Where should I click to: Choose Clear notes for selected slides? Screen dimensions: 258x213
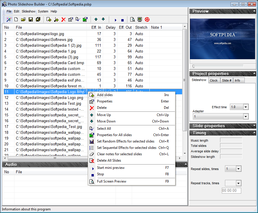131,154
